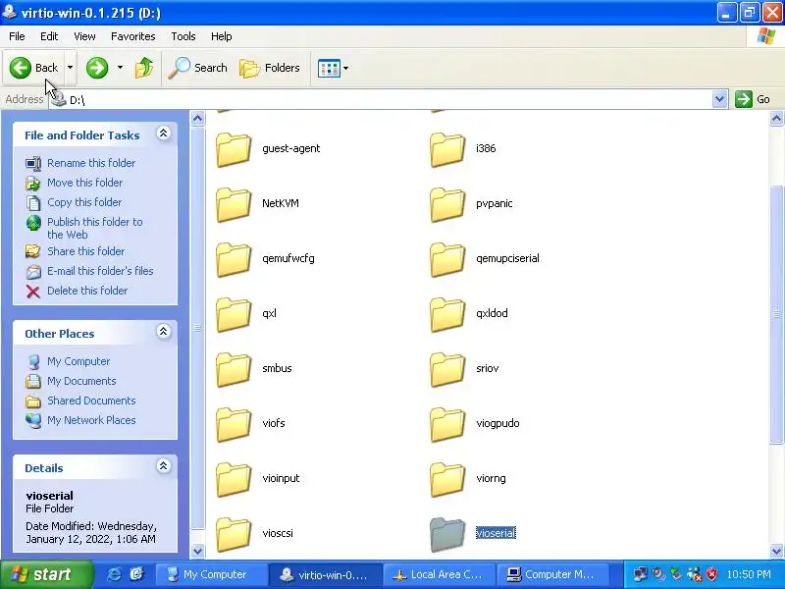Viewport: 785px width, 589px height.
Task: Select the qxl folder icon
Action: point(234,314)
